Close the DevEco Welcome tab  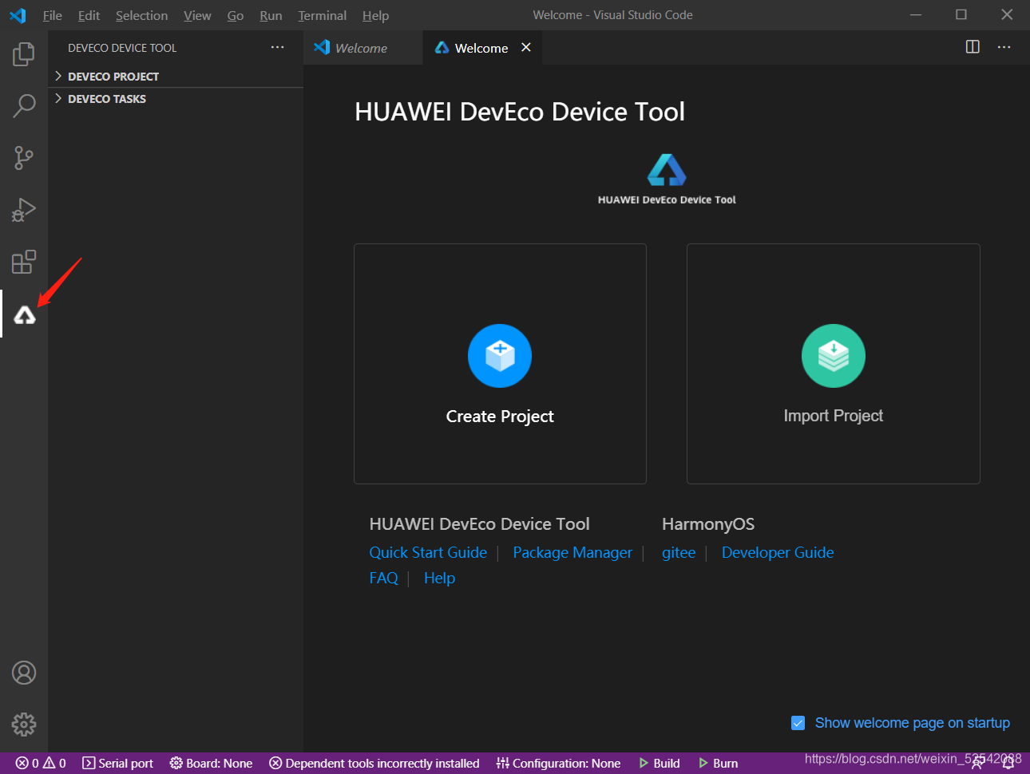(x=526, y=47)
